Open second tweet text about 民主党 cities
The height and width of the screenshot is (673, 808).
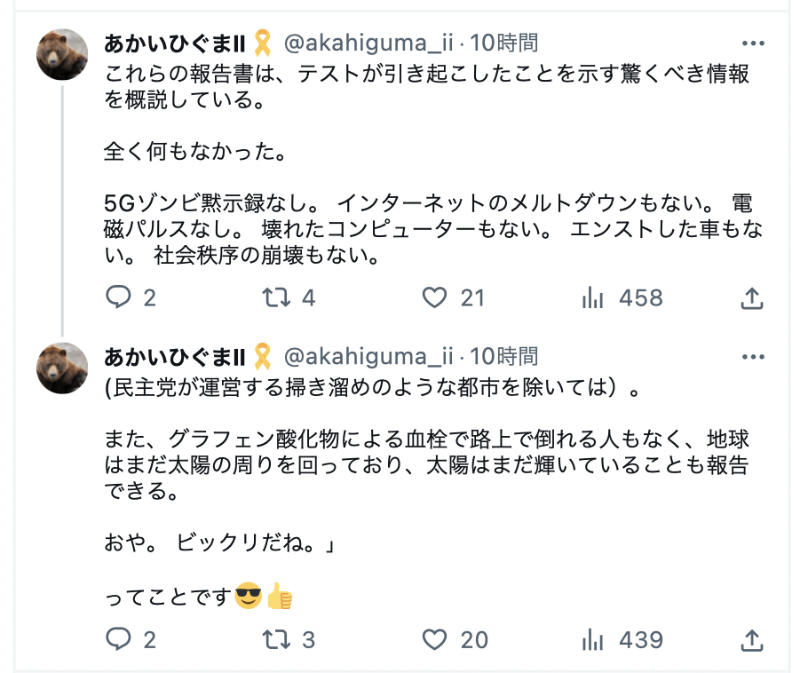[371, 387]
